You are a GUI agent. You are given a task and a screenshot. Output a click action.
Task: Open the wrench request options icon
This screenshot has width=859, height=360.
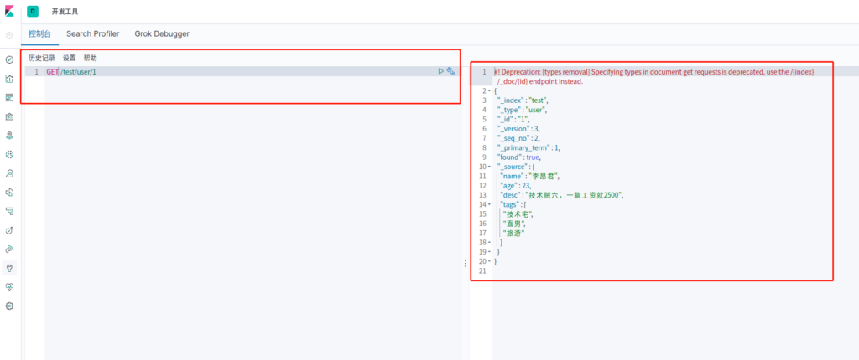[451, 72]
